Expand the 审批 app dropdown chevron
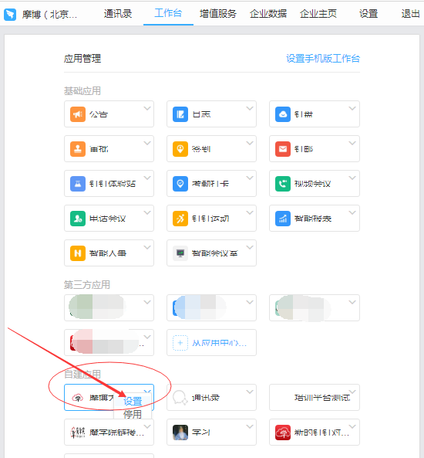 tap(147, 143)
